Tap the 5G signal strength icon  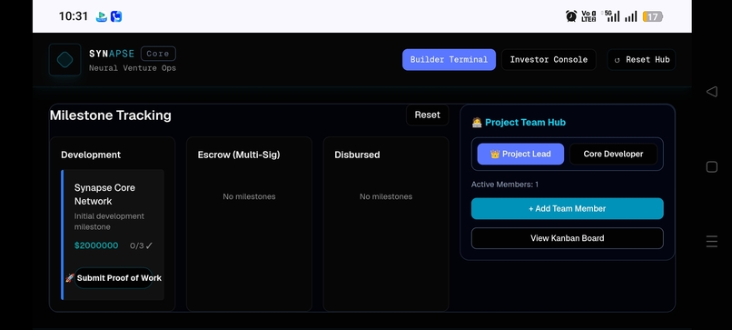(x=612, y=16)
